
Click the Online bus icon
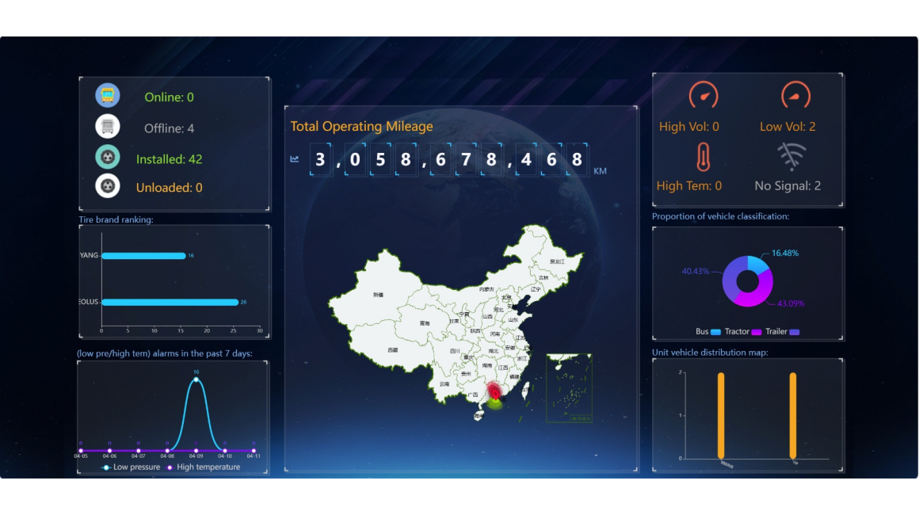pos(108,95)
